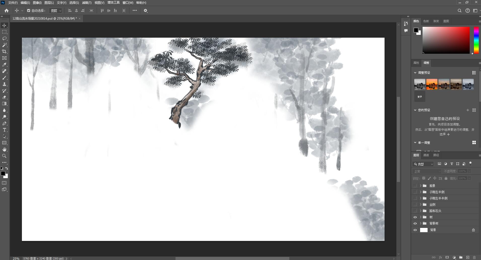The image size is (481, 260).
Task: Show the 前景 layer group
Action: tap(415, 186)
